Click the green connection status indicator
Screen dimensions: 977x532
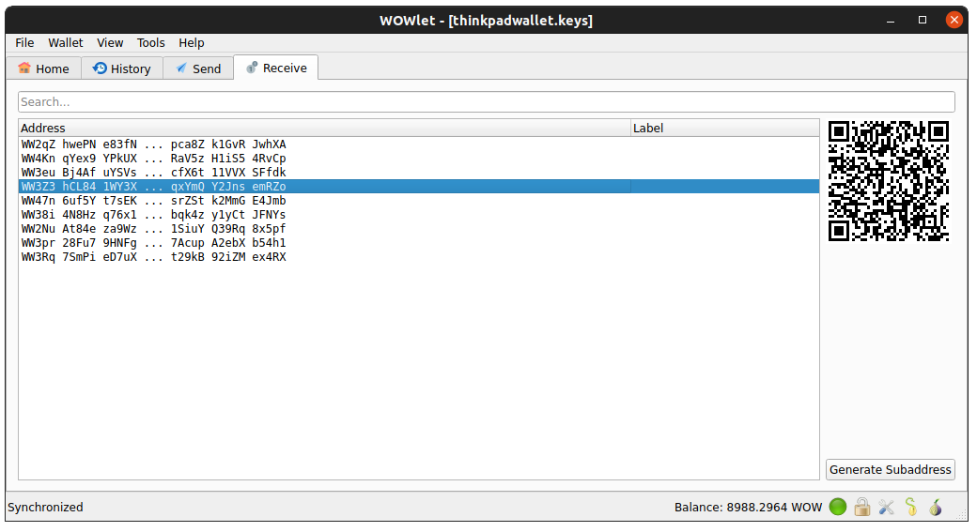tap(838, 507)
